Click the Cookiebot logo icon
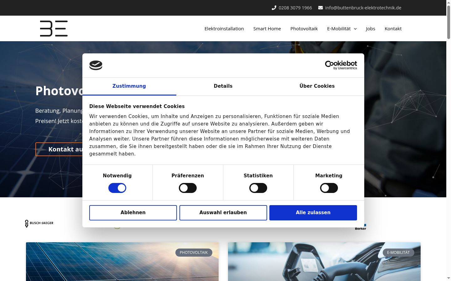The width and height of the screenshot is (451, 281). pyautogui.click(x=96, y=65)
